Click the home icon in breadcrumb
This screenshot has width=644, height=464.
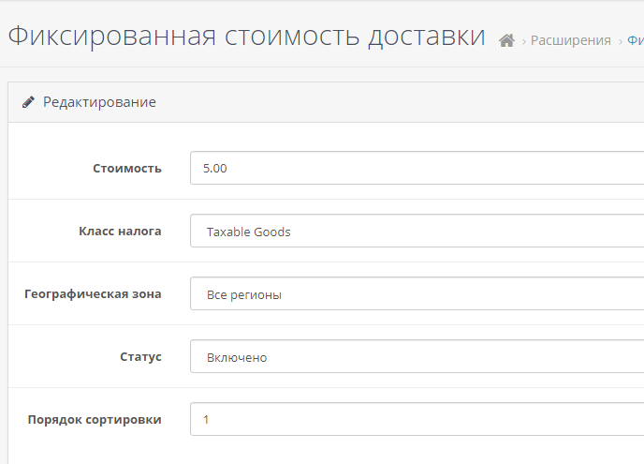click(x=506, y=40)
